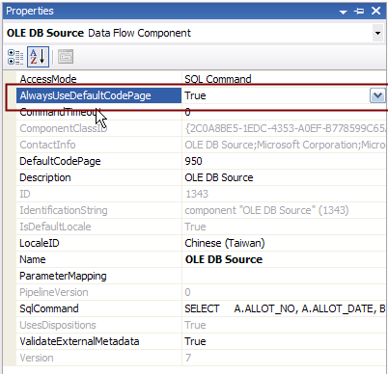Click the empty ParameterMapping value field
Screen dimensions: 388x374
[x=284, y=276]
